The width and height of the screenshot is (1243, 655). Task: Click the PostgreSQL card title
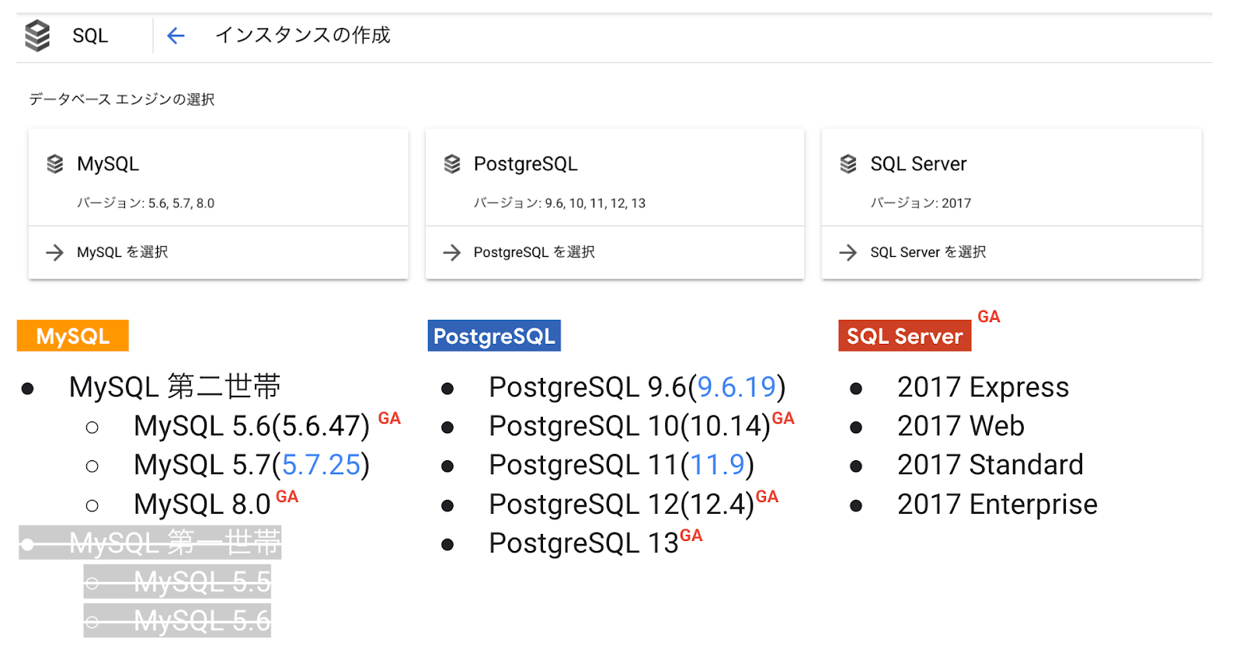tap(526, 164)
